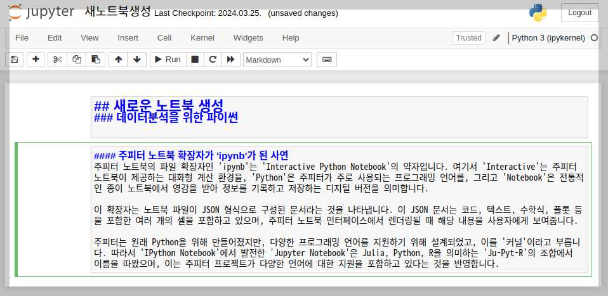
Task: Click the Python logo icon
Action: click(x=538, y=13)
